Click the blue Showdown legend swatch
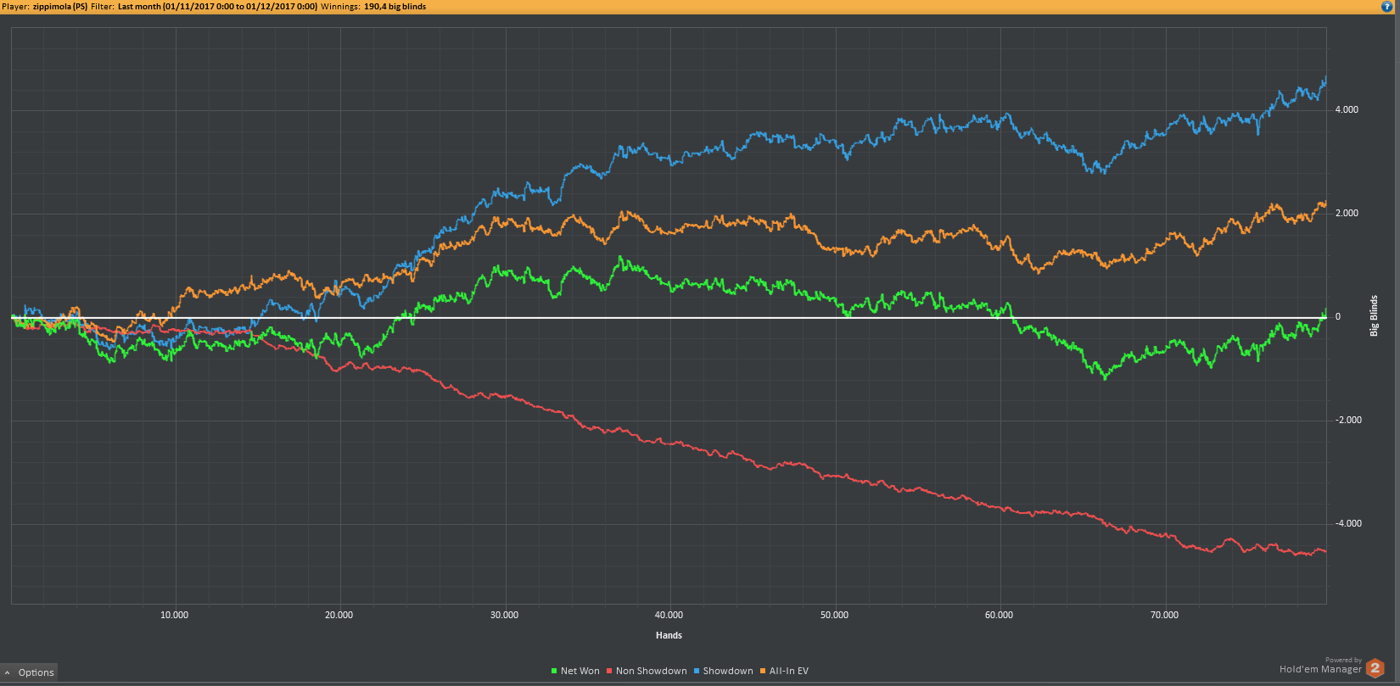The width and height of the screenshot is (1400, 686). (697, 671)
